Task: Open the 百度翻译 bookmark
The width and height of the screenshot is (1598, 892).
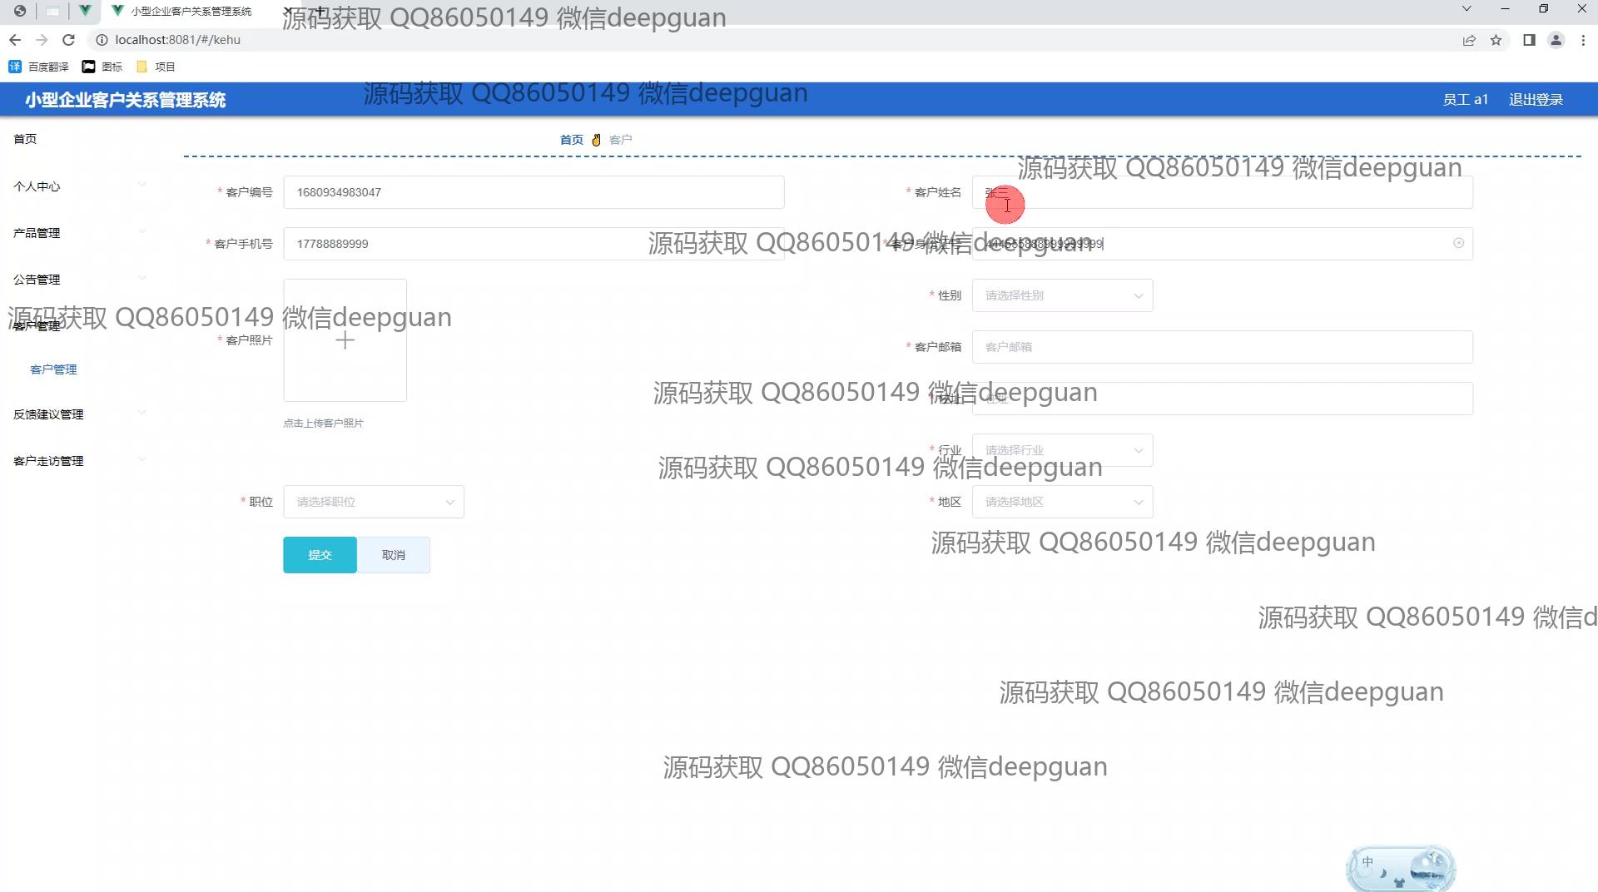Action: pos(38,67)
